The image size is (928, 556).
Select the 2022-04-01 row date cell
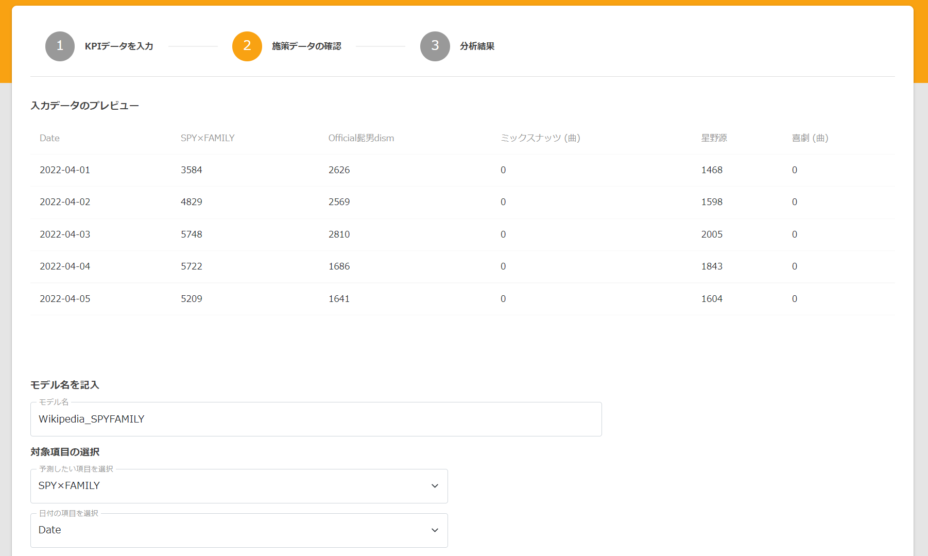(65, 170)
